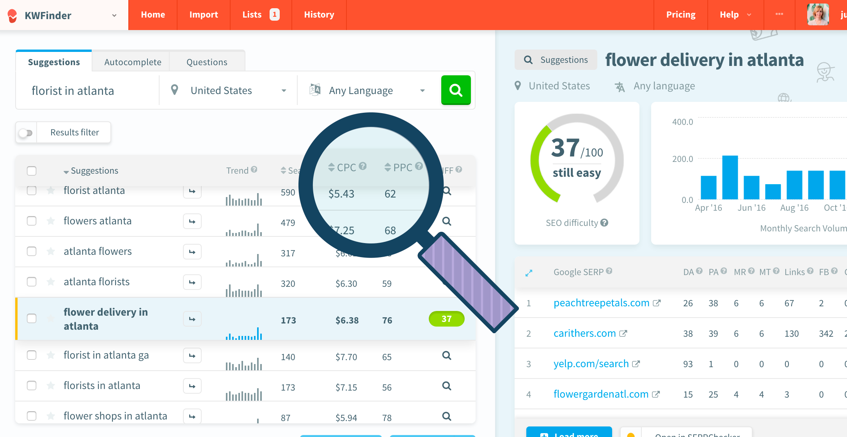Check difficulty magnifier for 'florist in atlanta ga'

point(447,355)
